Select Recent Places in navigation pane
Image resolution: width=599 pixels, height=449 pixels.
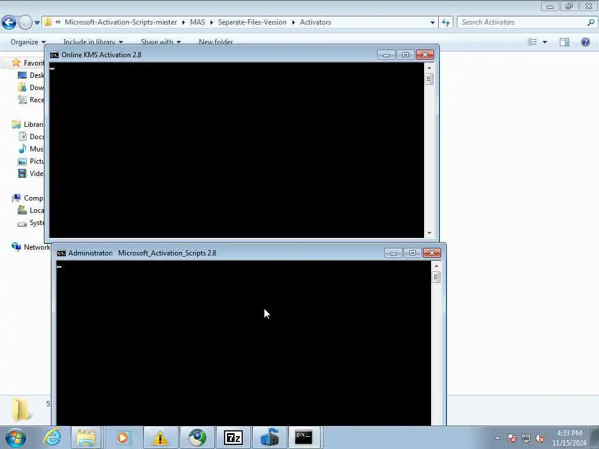tap(30, 99)
